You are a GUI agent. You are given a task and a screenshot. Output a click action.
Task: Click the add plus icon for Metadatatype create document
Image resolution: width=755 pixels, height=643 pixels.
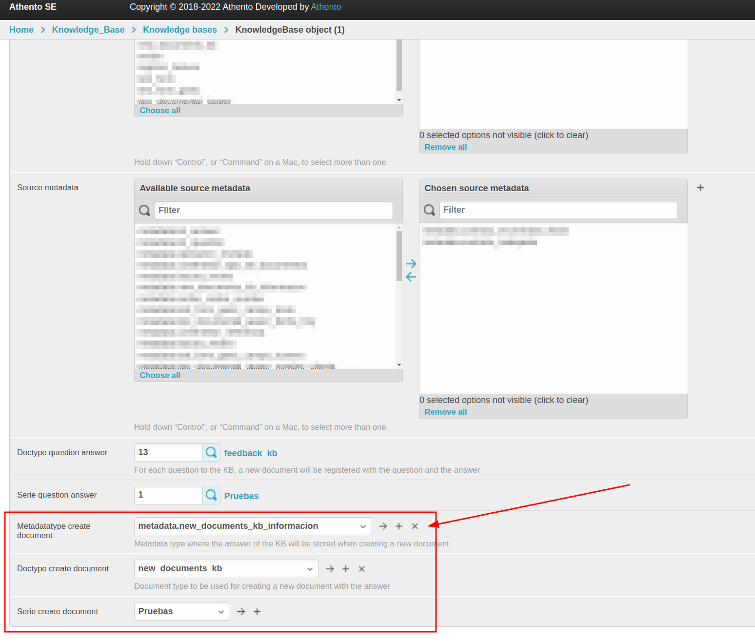[x=399, y=526]
